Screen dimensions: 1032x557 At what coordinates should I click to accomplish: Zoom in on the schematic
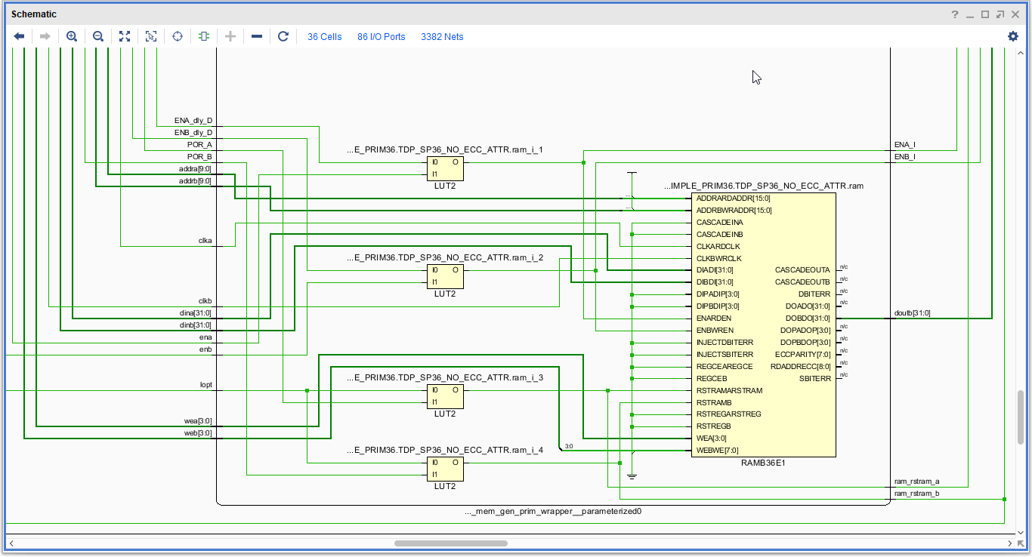(72, 36)
